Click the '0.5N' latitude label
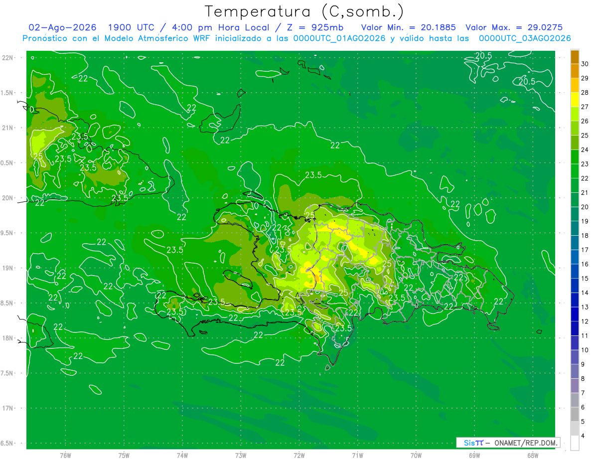The image size is (598, 462). [7, 163]
